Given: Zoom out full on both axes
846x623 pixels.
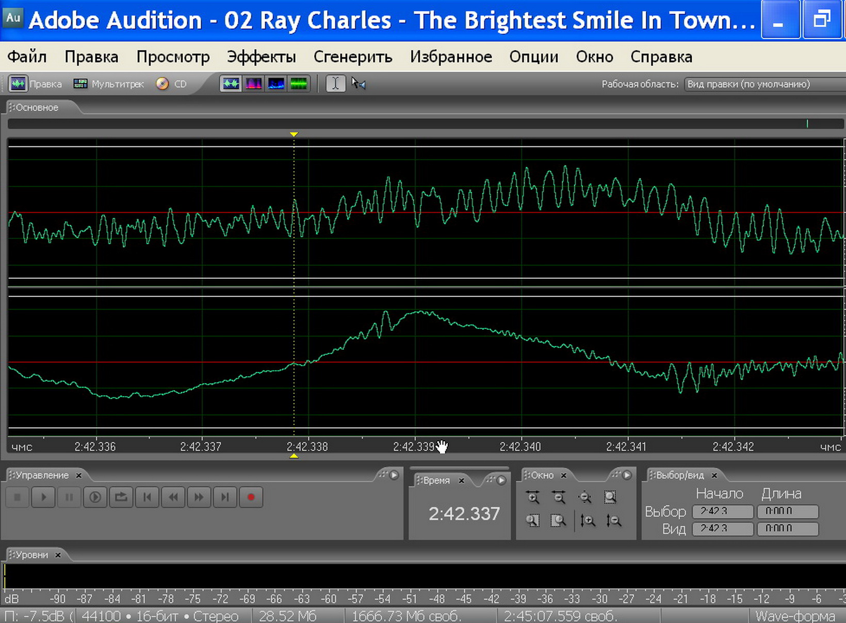Looking at the screenshot, I should [585, 497].
